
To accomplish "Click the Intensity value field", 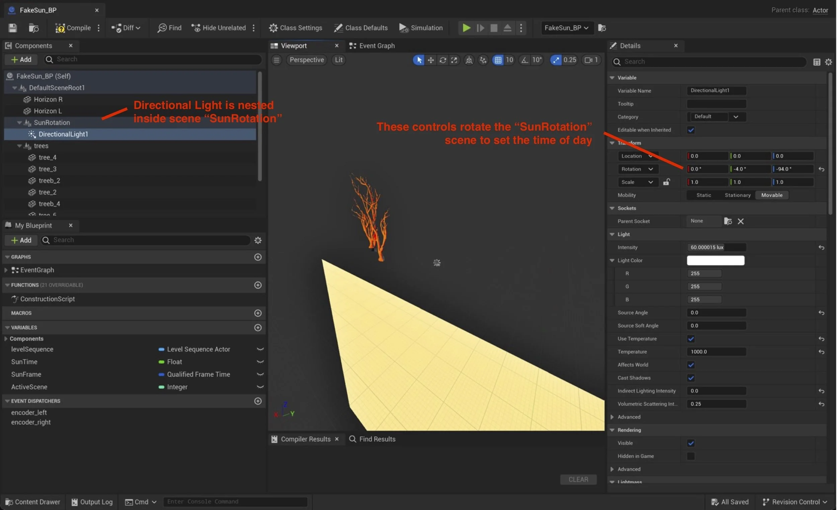I will point(716,247).
